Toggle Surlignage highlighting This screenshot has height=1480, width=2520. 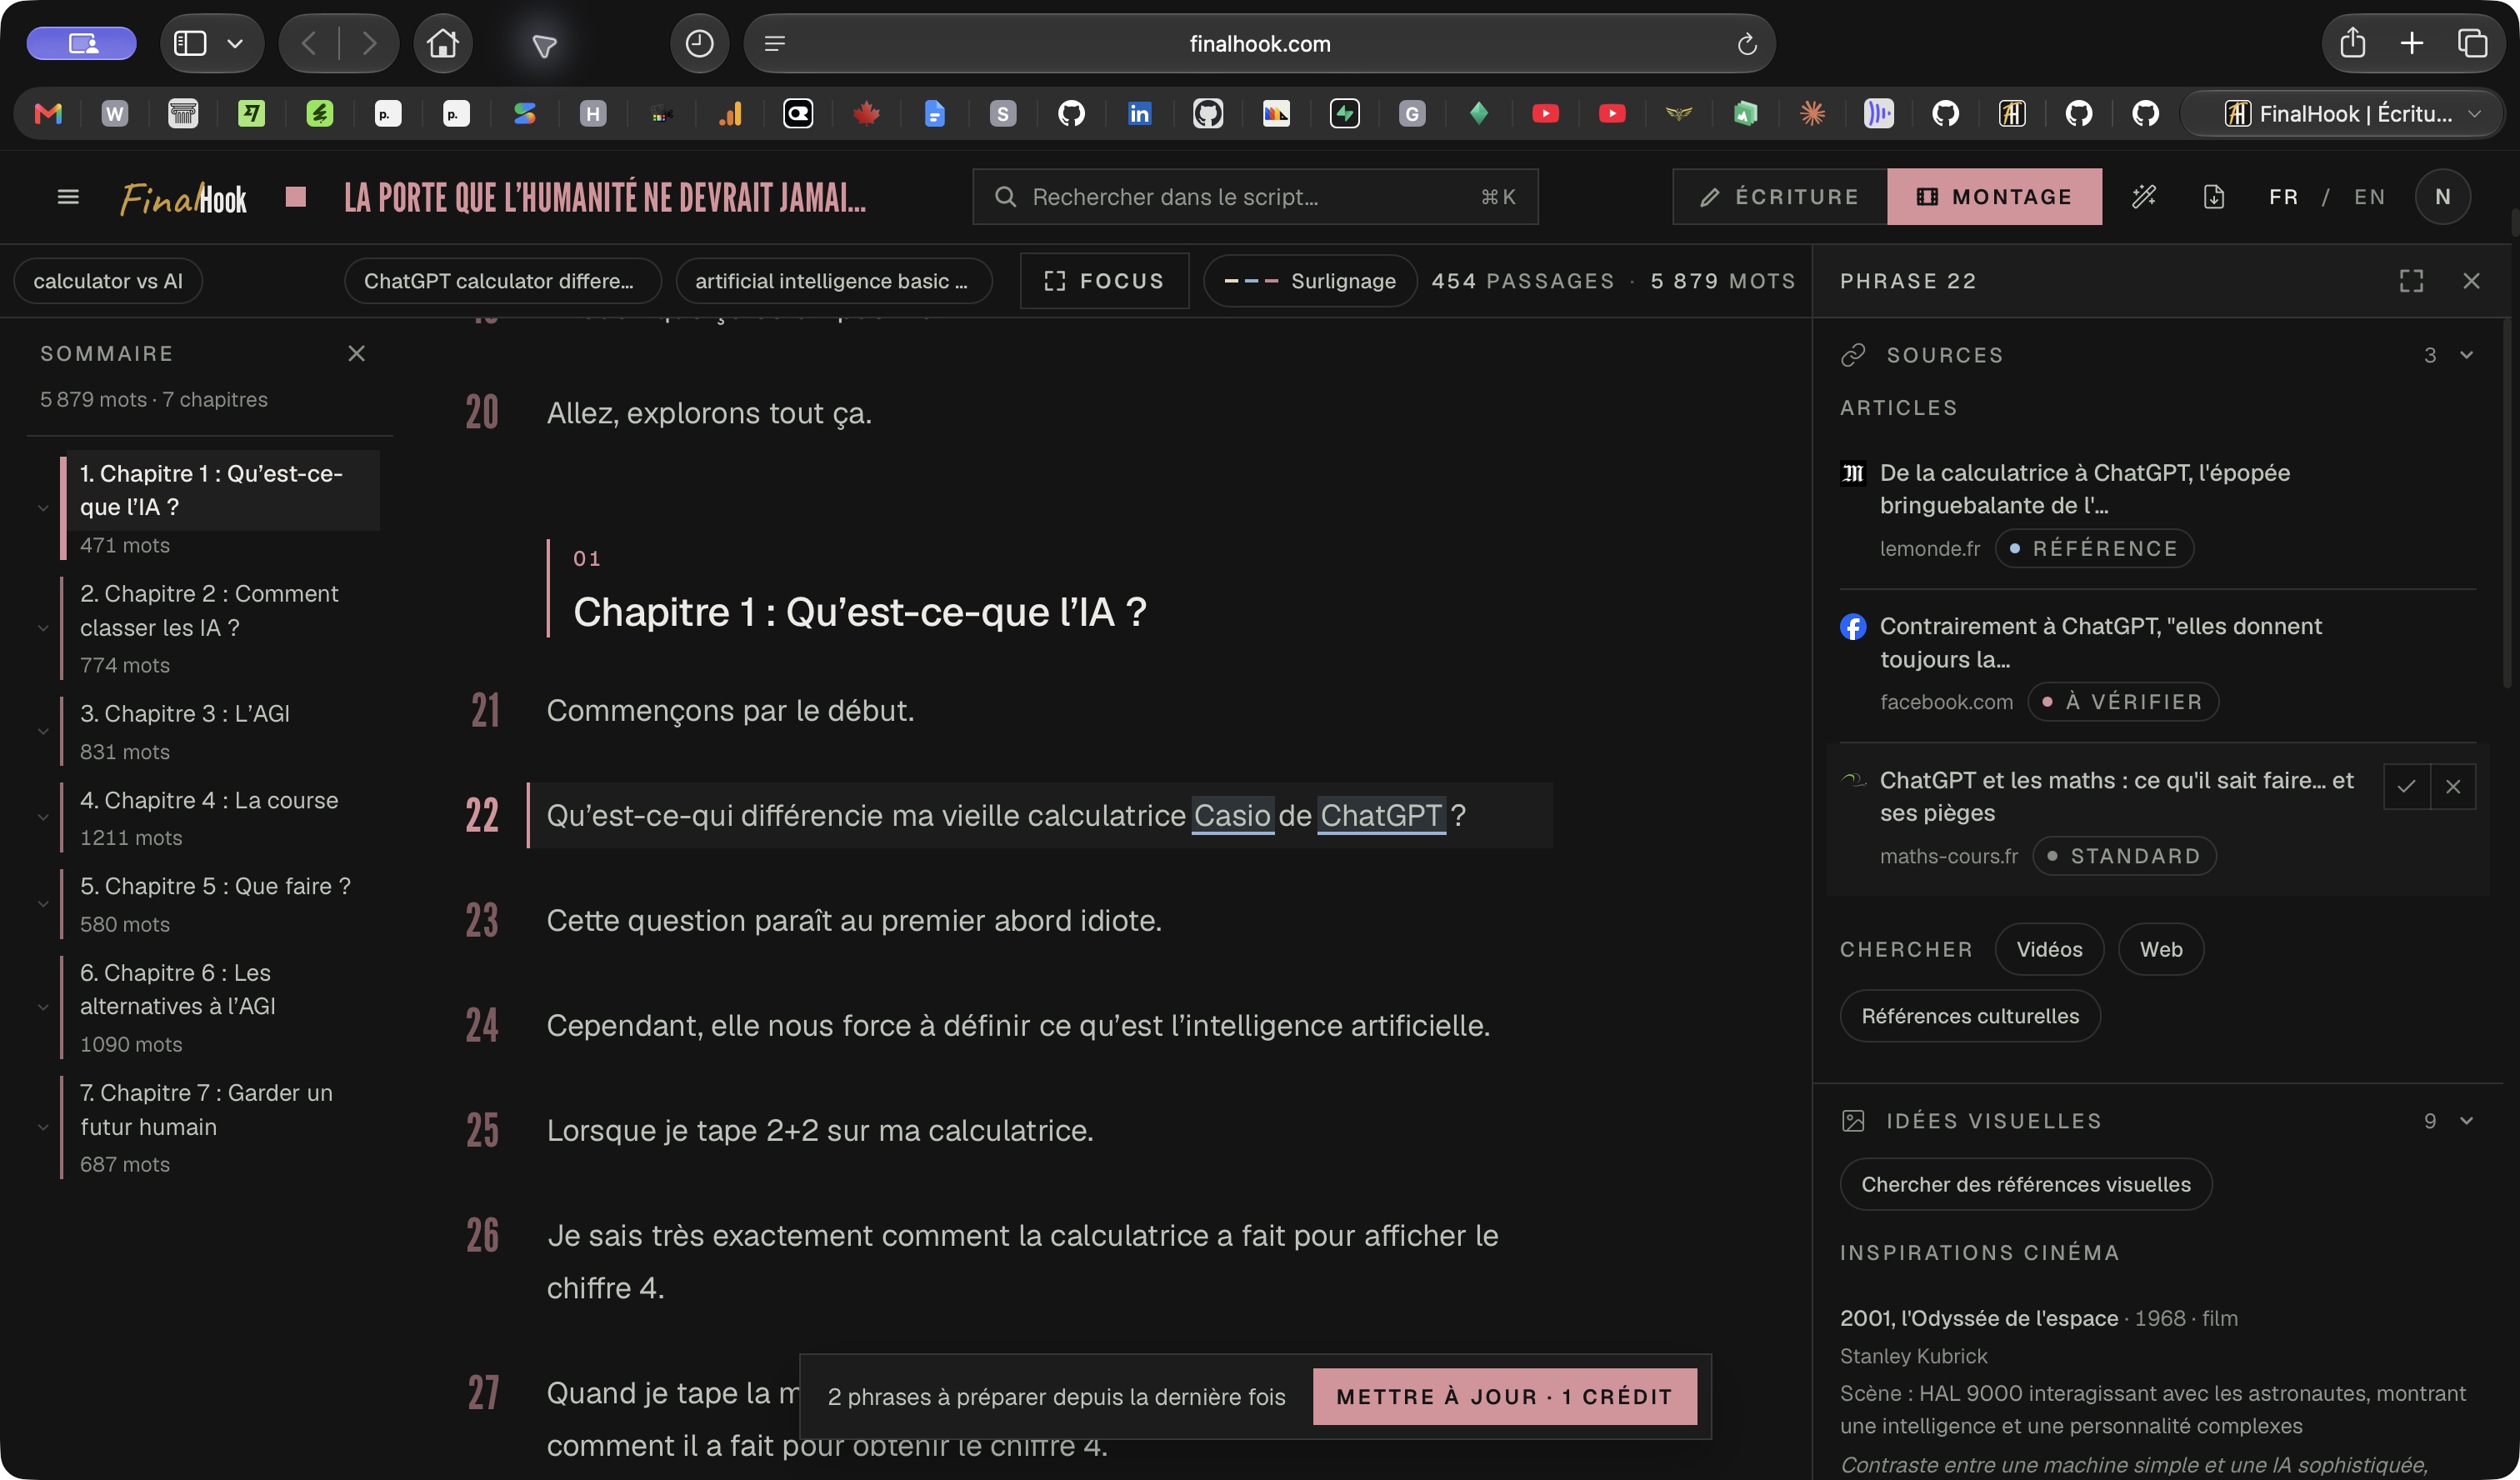[1310, 281]
